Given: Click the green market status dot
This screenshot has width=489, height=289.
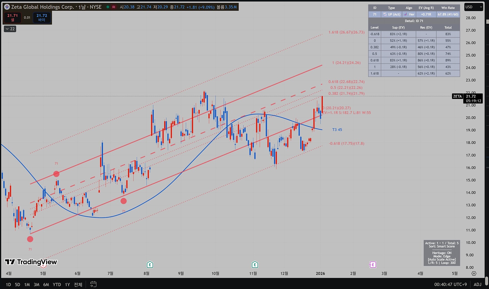Looking at the screenshot, I should (108, 7).
